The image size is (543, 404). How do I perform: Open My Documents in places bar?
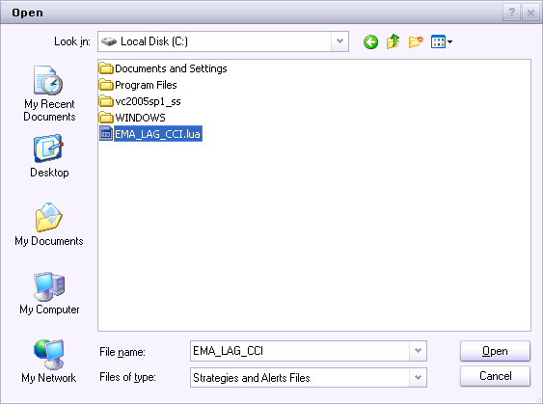(x=49, y=225)
